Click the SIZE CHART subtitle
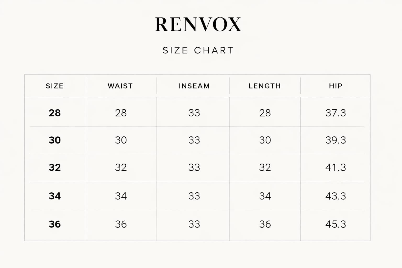The height and width of the screenshot is (268, 402). pos(198,50)
